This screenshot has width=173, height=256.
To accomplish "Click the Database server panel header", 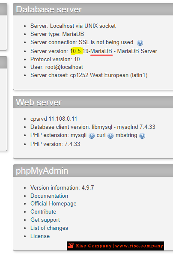I will tap(93, 9).
